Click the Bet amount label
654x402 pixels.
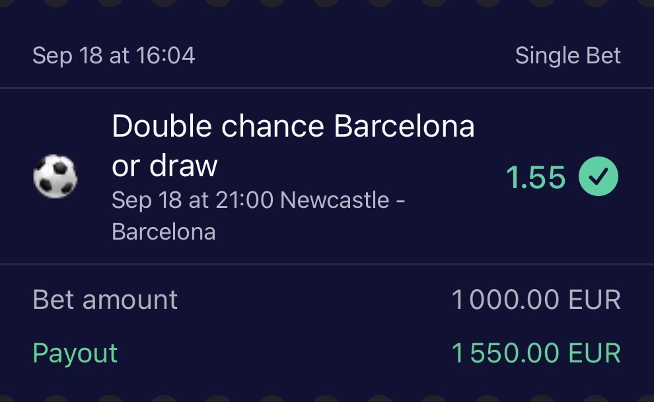coord(105,300)
